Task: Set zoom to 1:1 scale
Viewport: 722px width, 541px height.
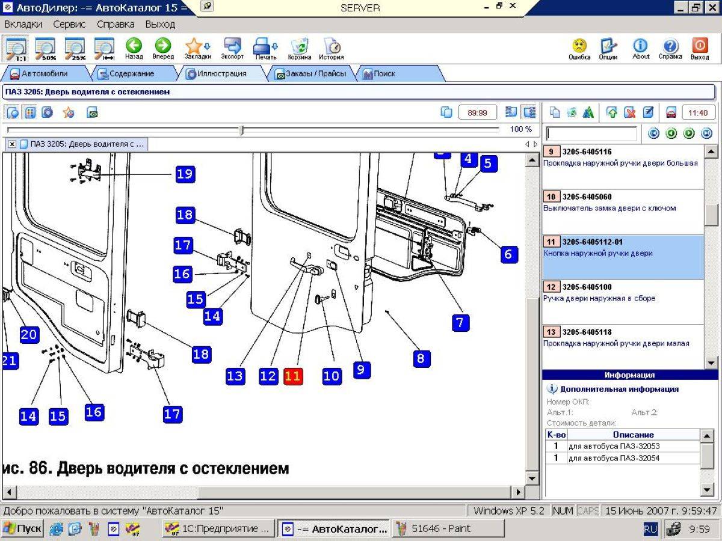Action: 15,48
